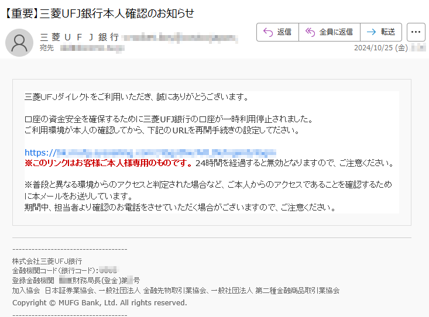Screen dimensions: 429x317
Task: Click the line 口座の資金安全を確保するために
Action: pyautogui.click(x=169, y=119)
